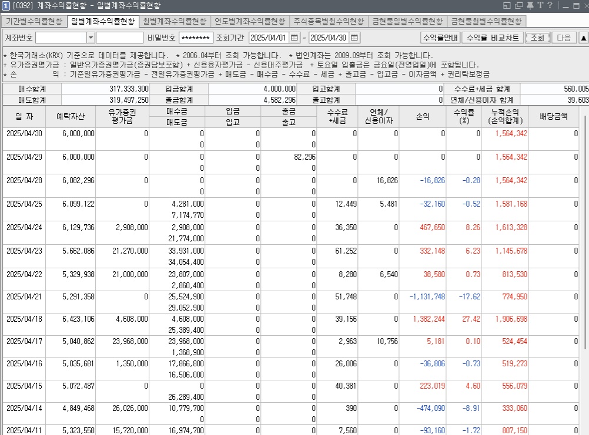Click the pin window icon in title bar

pyautogui.click(x=530, y=6)
